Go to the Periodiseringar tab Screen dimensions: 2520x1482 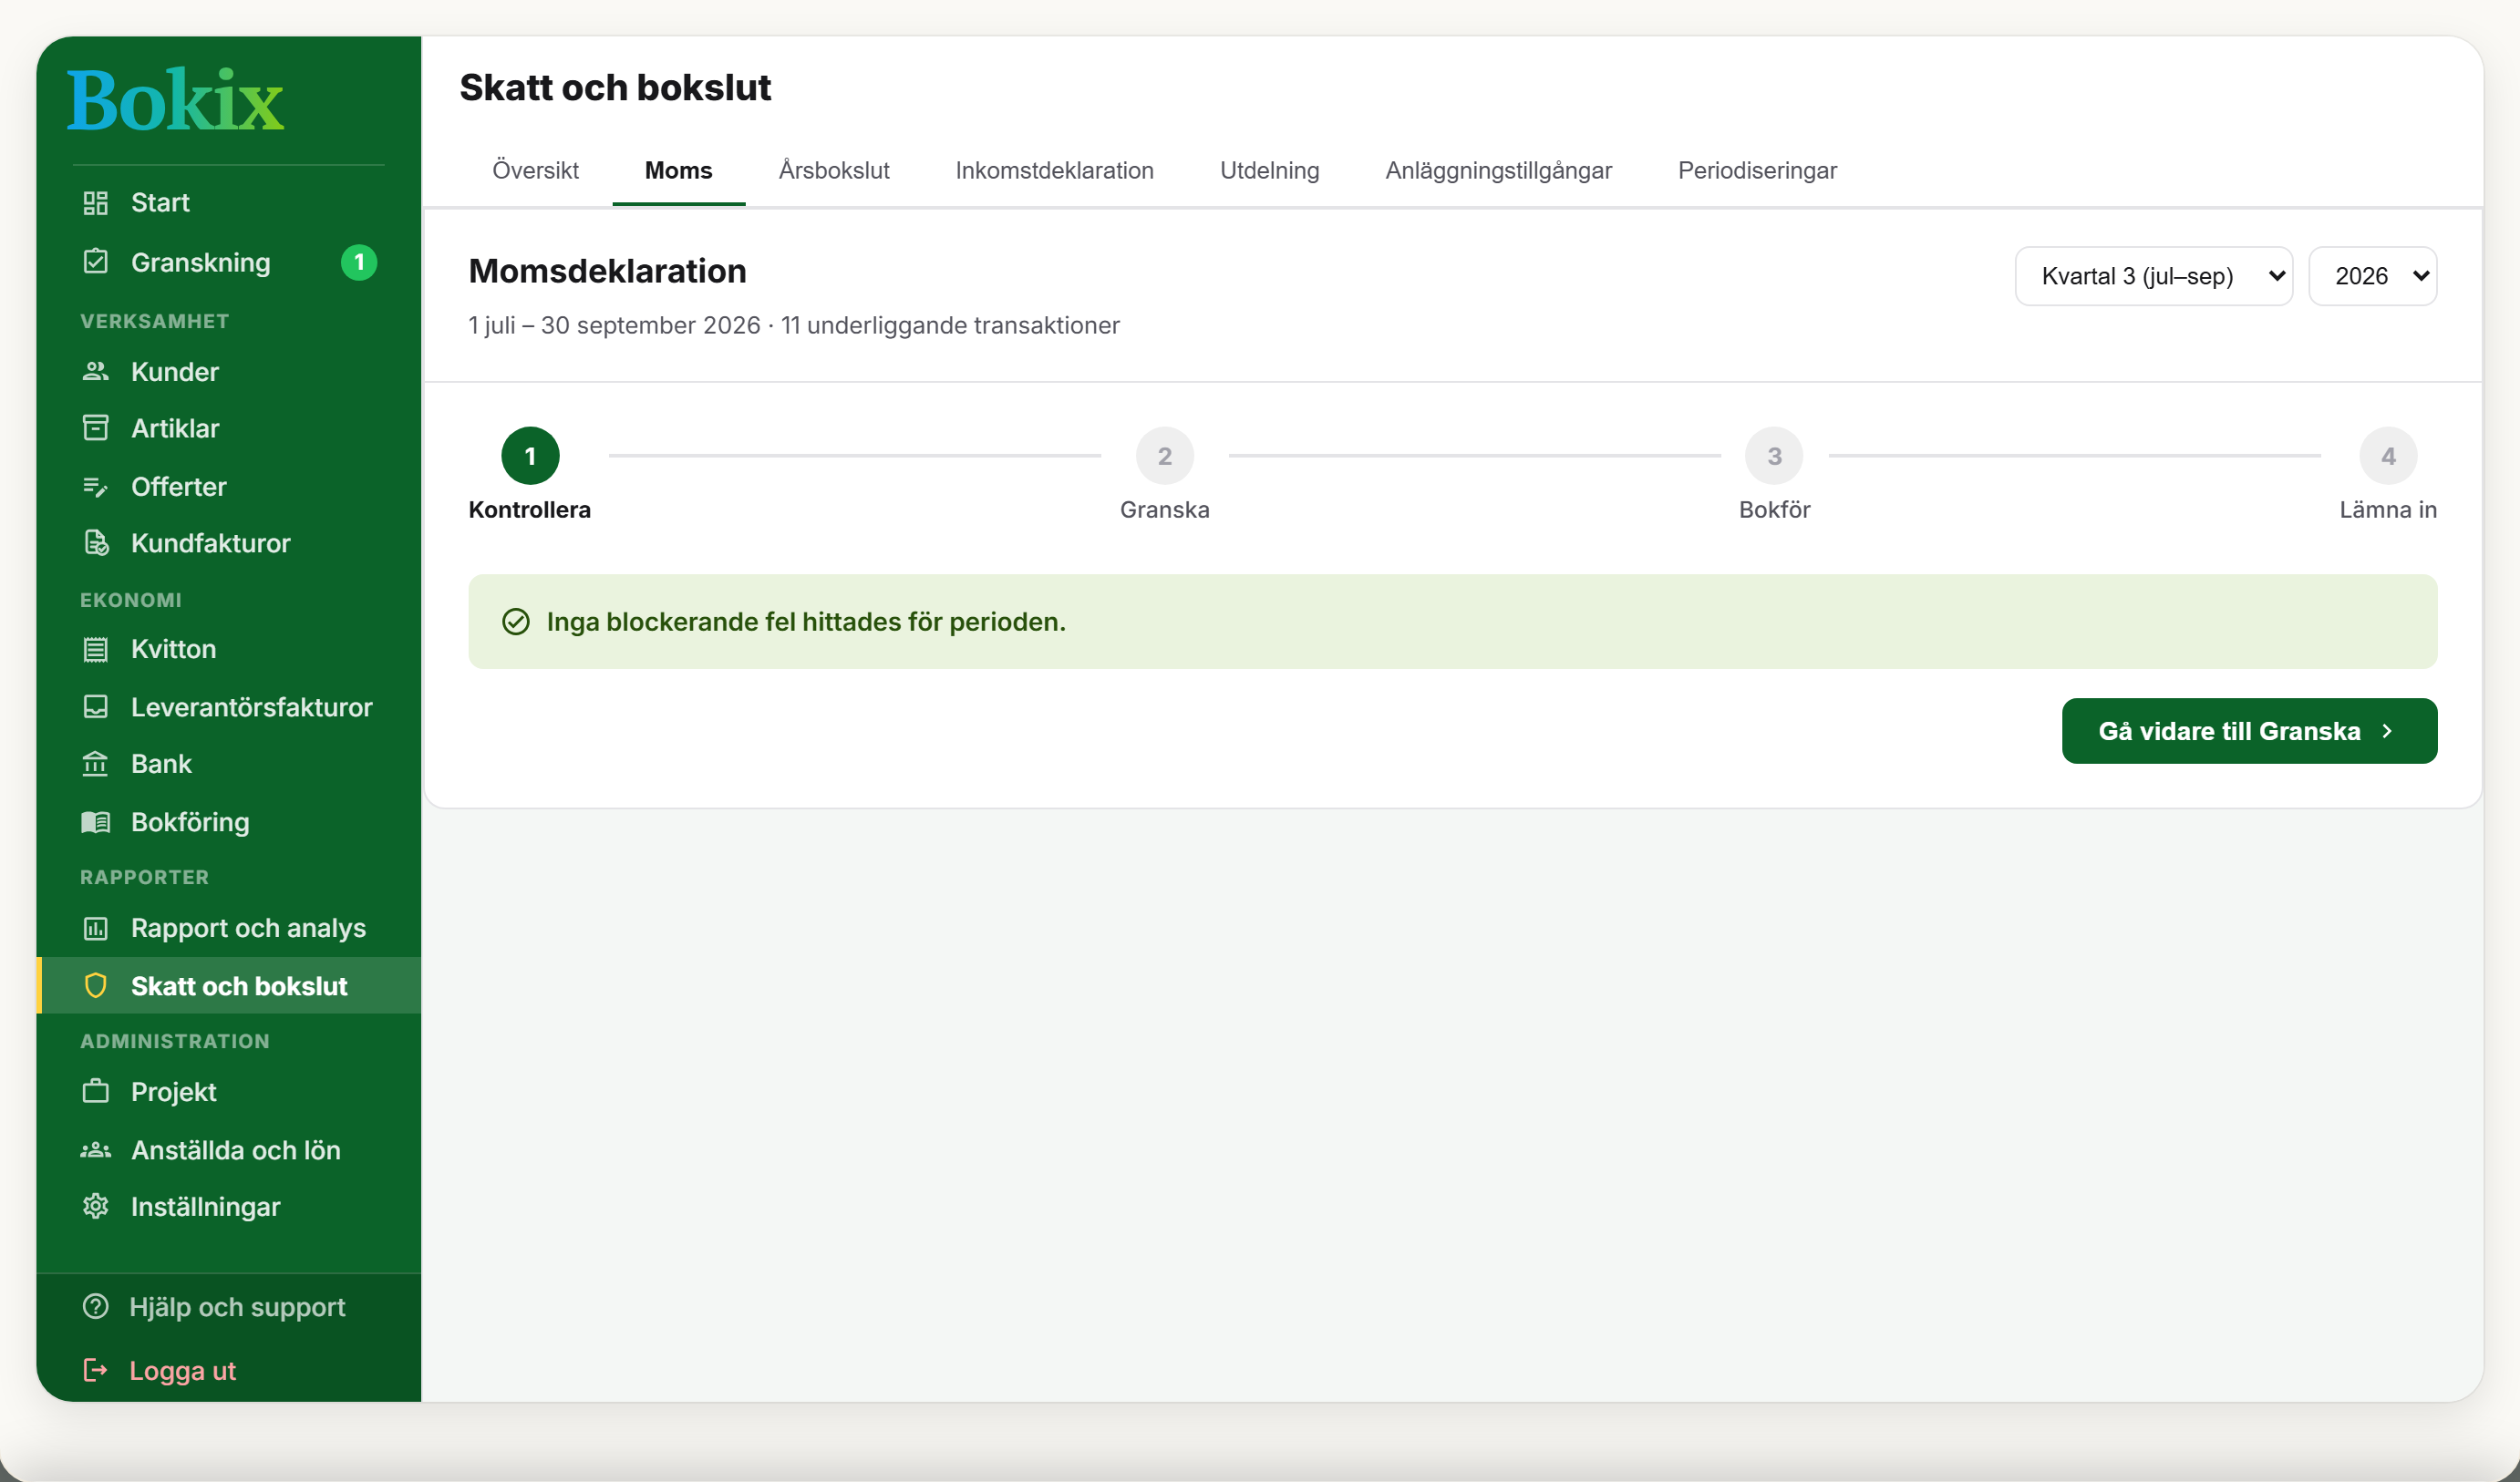pos(1756,170)
